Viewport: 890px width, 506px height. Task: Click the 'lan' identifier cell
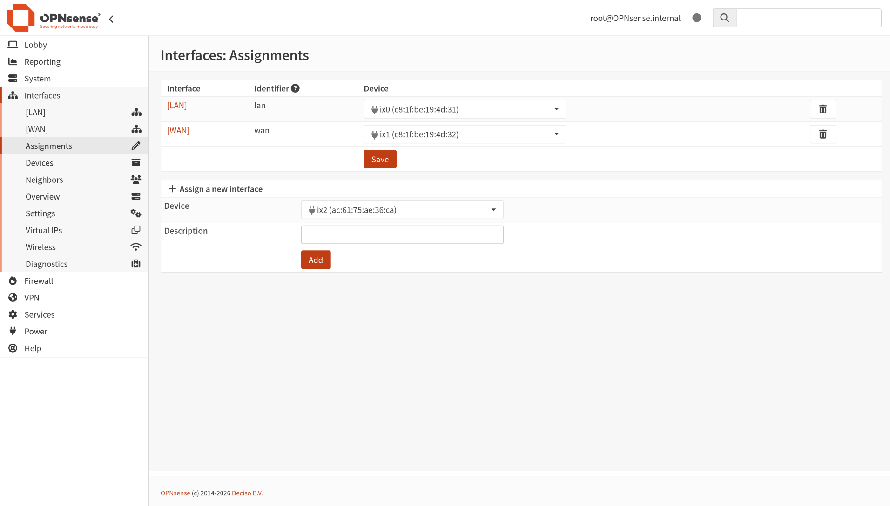coord(260,106)
